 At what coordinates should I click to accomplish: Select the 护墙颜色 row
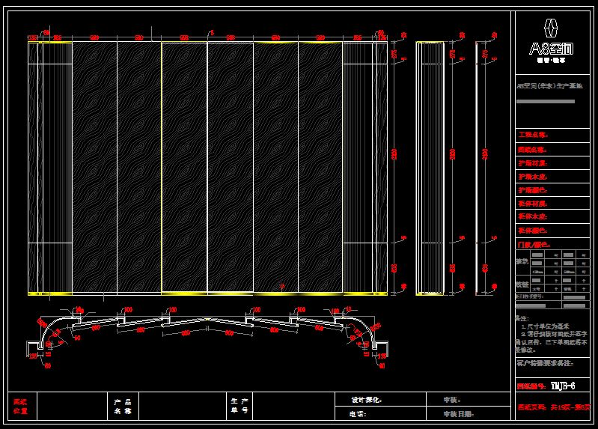pos(533,190)
